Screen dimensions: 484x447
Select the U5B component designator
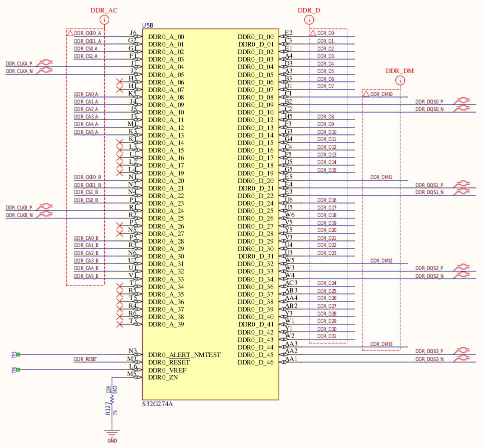point(148,25)
